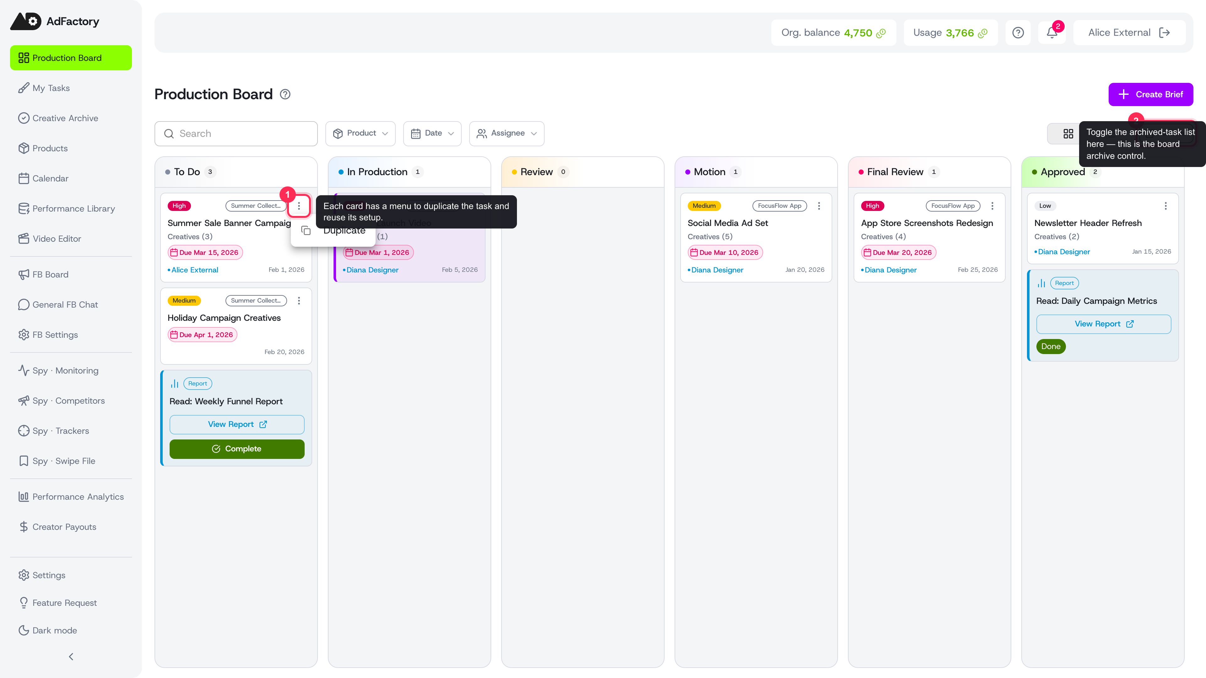The width and height of the screenshot is (1206, 678).
Task: Open the Social Media Ad Set card title
Action: click(x=728, y=223)
